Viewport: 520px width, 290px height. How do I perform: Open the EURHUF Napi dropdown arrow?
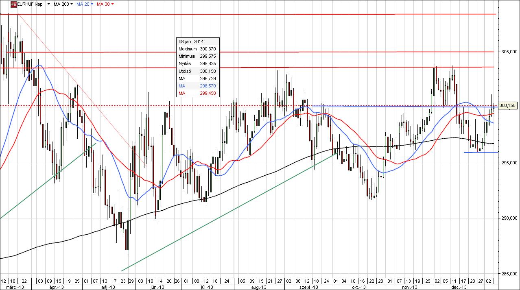[49, 4]
